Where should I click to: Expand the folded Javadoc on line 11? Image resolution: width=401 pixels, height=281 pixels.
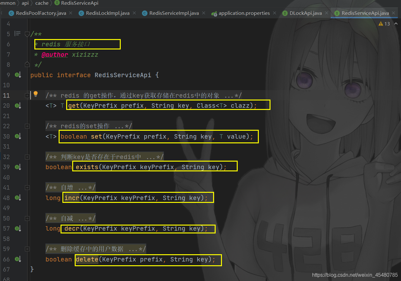coord(27,95)
